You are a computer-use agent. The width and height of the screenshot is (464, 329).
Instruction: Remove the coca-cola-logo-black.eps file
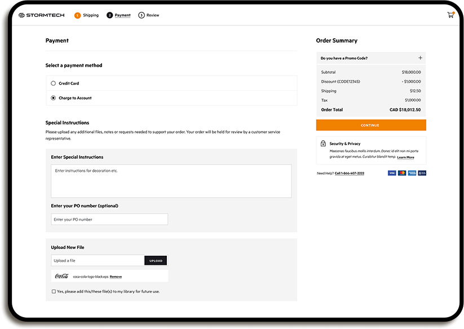point(116,276)
